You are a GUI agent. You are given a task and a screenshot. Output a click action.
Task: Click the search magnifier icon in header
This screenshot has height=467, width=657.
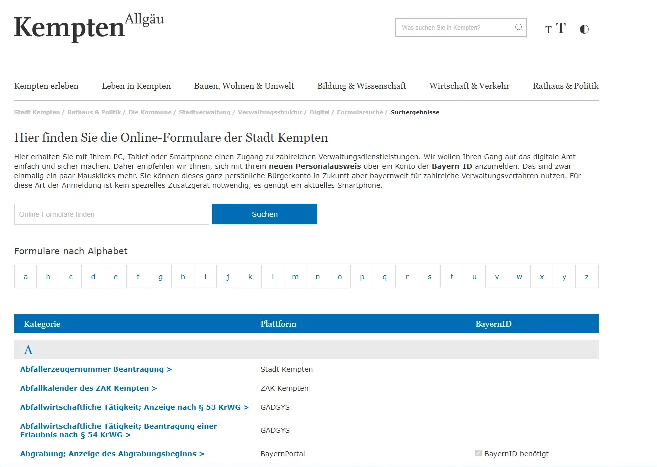(519, 28)
